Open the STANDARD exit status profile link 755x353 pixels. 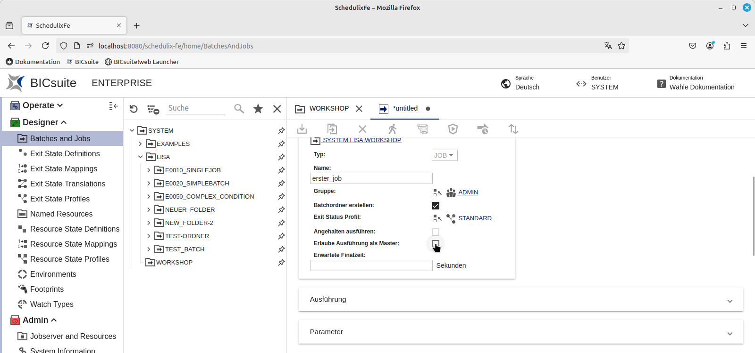pyautogui.click(x=475, y=218)
